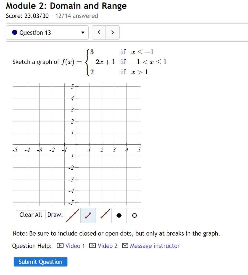Open the Video 1 help link
The height and width of the screenshot is (275, 248).
click(x=75, y=246)
